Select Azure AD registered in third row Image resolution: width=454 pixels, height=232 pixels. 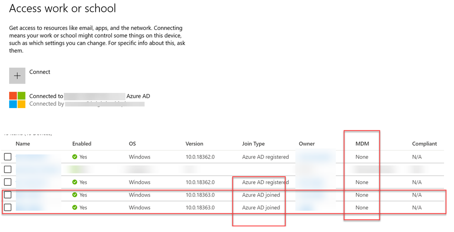point(265,182)
